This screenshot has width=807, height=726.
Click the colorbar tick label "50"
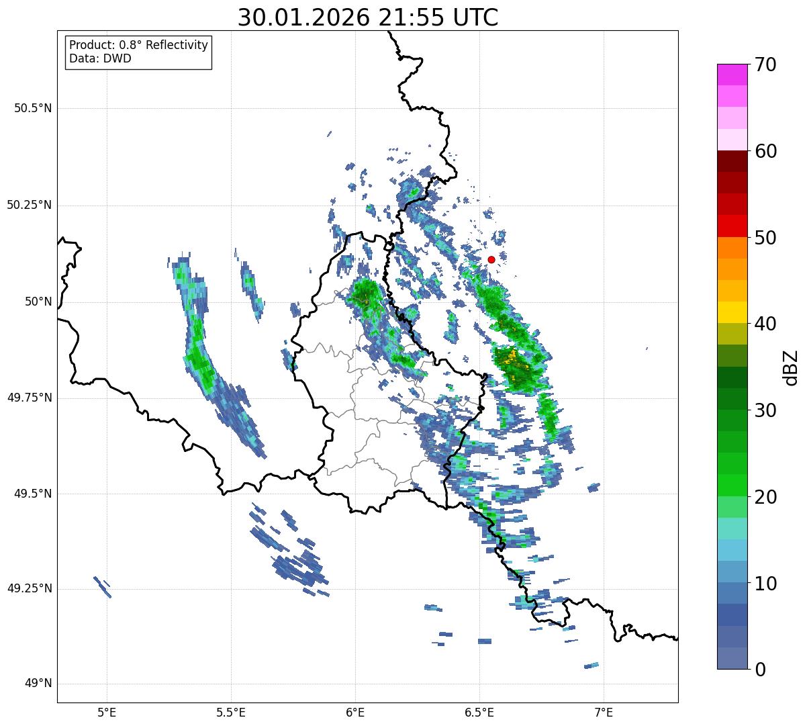click(765, 238)
